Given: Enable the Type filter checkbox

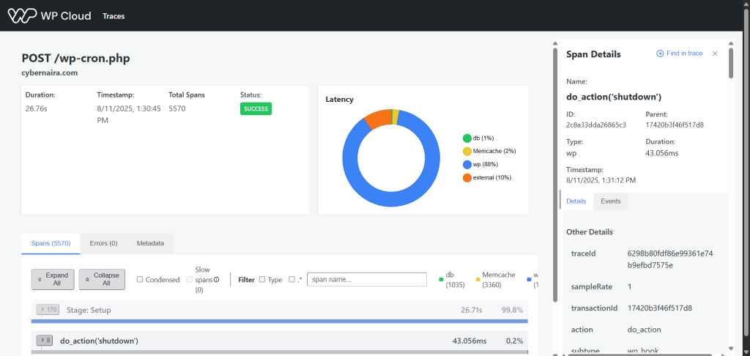Looking at the screenshot, I should [262, 279].
